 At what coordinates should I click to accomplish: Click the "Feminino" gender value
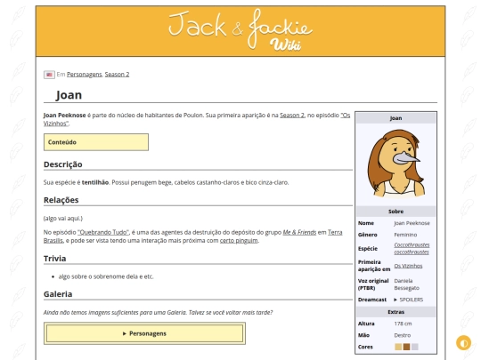[x=405, y=235]
